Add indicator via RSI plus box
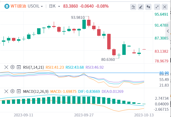The width and height of the screenshot is (171, 117). pos(19,67)
